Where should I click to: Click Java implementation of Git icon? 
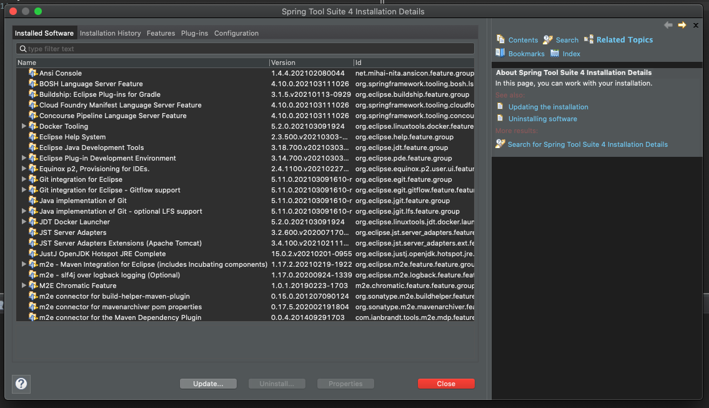pyautogui.click(x=33, y=200)
